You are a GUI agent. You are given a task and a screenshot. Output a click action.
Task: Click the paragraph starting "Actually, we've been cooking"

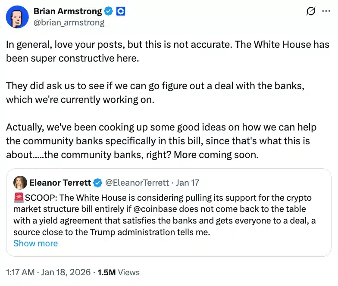click(164, 141)
